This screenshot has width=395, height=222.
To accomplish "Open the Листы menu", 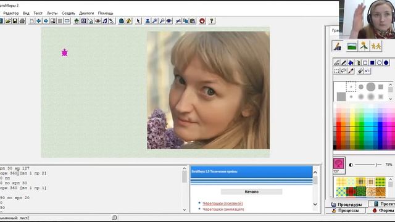I will point(52,13).
